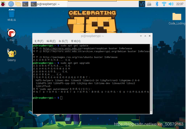Close the terminal window
The width and height of the screenshot is (186, 129).
tap(150, 36)
